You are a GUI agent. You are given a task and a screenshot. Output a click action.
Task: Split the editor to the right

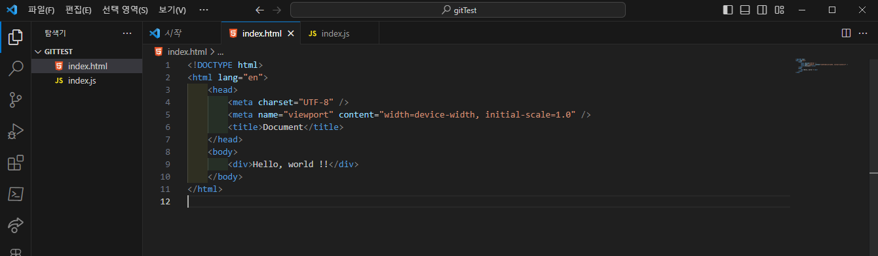pos(846,33)
